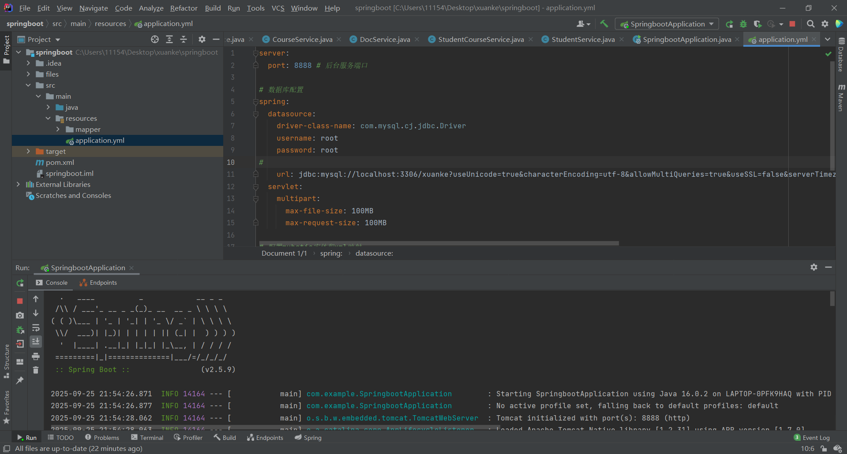847x454 pixels.
Task: Expand the .idea folder
Action: tap(28, 63)
